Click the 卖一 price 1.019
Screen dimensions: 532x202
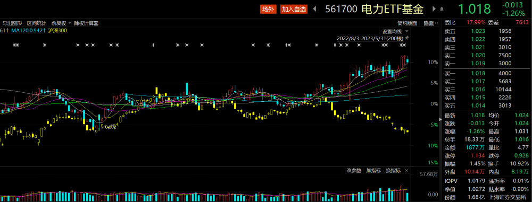(478, 64)
